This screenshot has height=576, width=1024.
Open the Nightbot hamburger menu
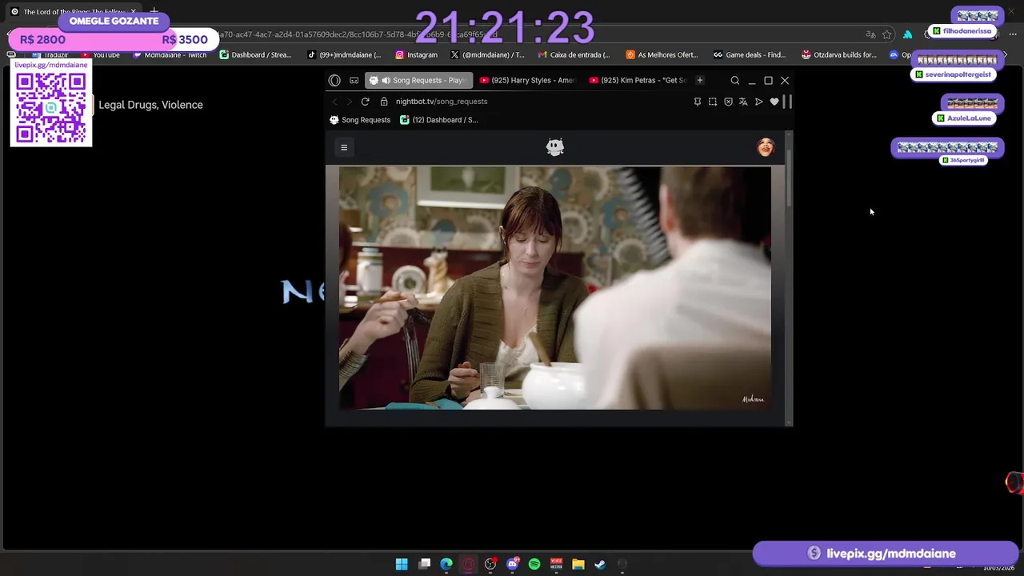tap(344, 147)
